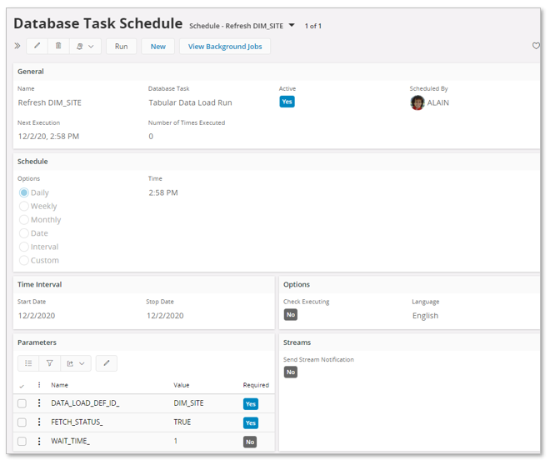Expand the top toolbar print/report dropdown
Screen dimensions: 550x460
tap(85, 47)
